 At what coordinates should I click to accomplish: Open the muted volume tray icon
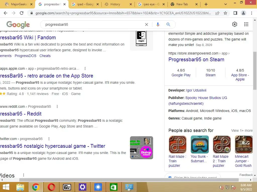221,187
